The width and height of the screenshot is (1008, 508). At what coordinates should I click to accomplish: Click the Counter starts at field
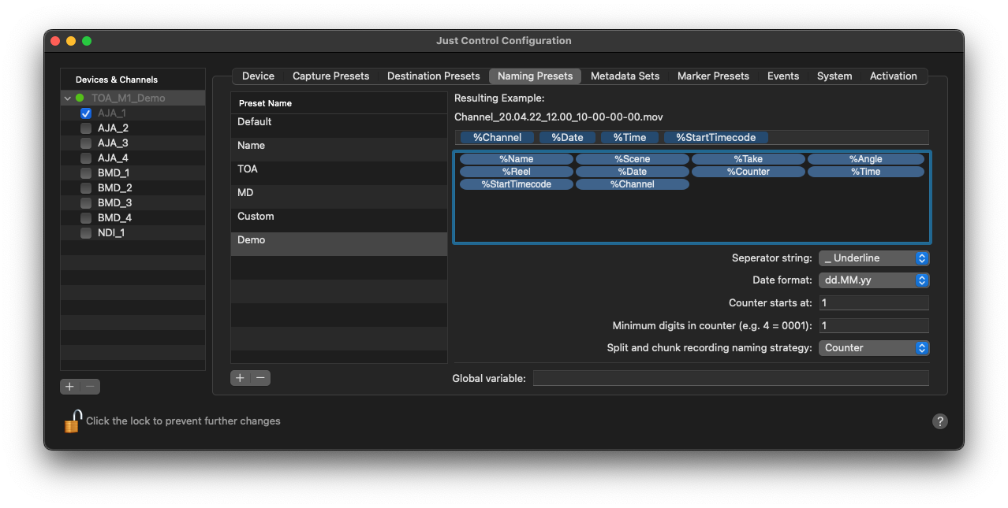[x=874, y=303]
